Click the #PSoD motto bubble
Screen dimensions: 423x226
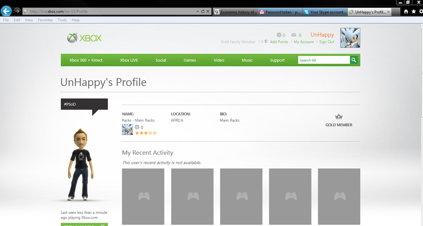click(x=84, y=104)
